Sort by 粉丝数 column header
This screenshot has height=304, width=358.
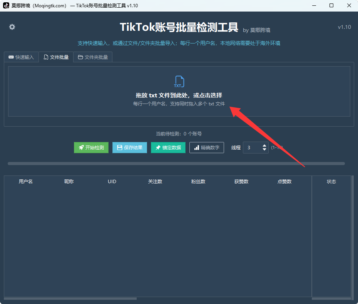[x=198, y=182]
